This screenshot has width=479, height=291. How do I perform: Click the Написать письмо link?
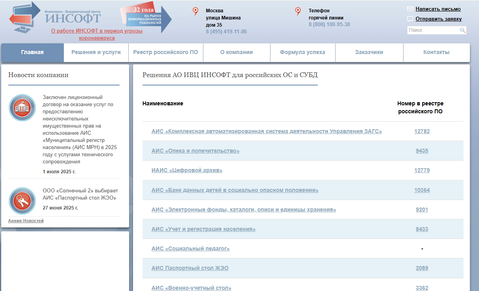(x=438, y=9)
